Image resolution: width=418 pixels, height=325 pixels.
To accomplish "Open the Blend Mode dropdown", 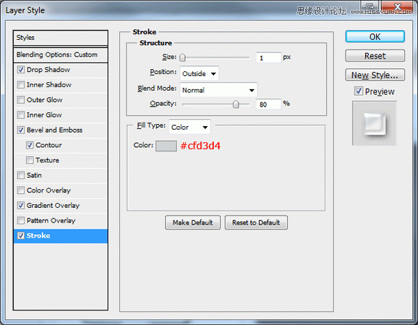I will pos(219,90).
